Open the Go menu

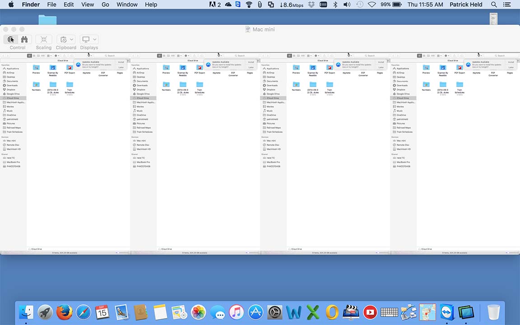pos(105,5)
